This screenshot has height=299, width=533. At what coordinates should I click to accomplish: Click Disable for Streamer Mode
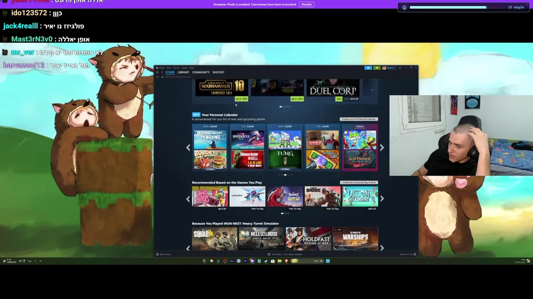[306, 5]
